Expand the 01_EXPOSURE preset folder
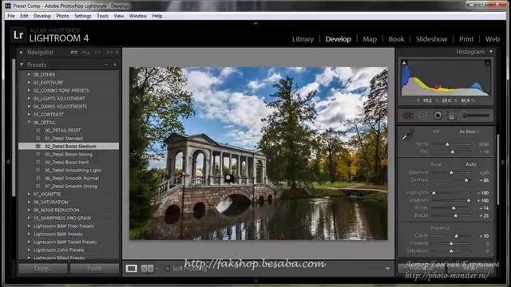 [29, 82]
